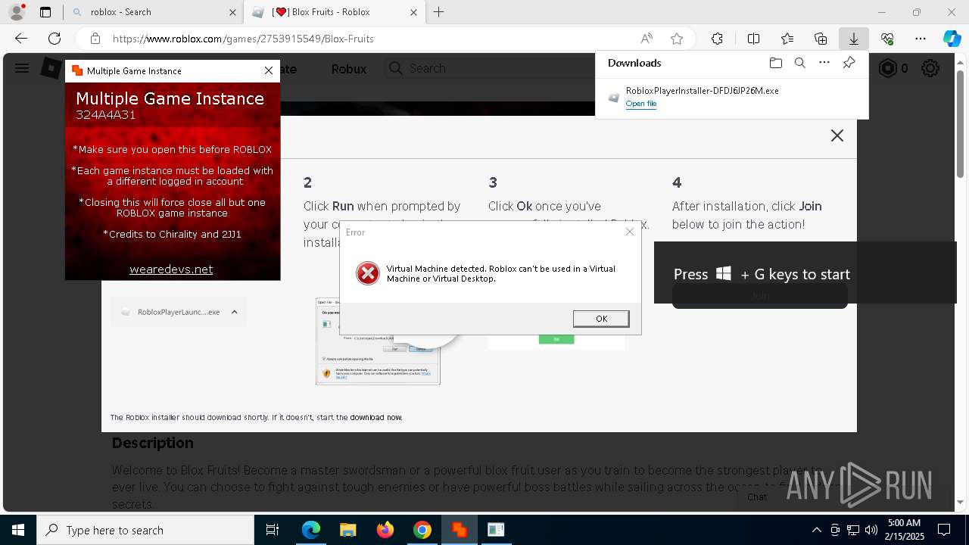Close the roblox - Search tab
This screenshot has height=545, width=969.
pyautogui.click(x=232, y=12)
